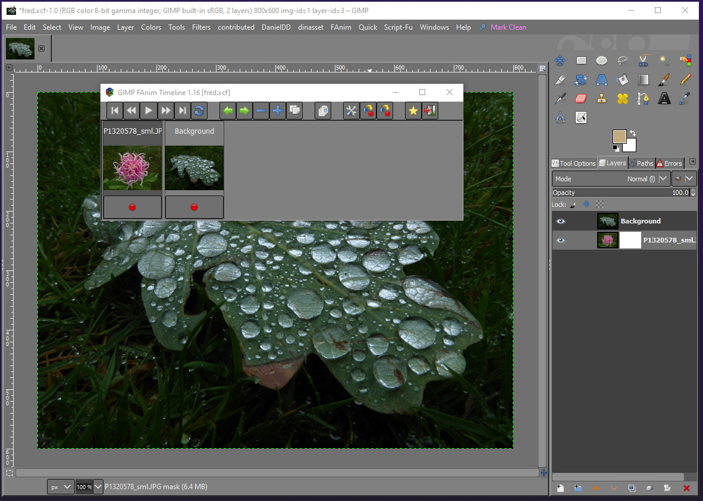Toggle visibility of P1320578_sml layer
The width and height of the screenshot is (703, 501).
tap(560, 240)
